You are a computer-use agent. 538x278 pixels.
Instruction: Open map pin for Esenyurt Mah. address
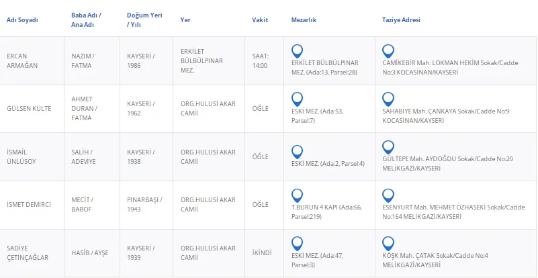(x=388, y=195)
